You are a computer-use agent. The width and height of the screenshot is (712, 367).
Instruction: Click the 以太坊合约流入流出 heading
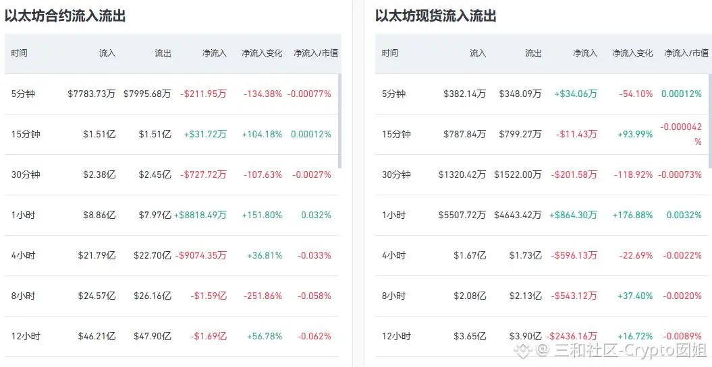coord(65,16)
